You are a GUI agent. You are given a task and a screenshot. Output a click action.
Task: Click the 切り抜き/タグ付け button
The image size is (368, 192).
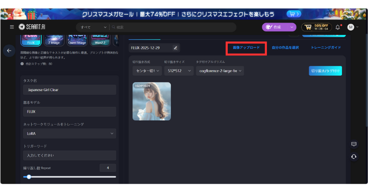pyautogui.click(x=325, y=70)
